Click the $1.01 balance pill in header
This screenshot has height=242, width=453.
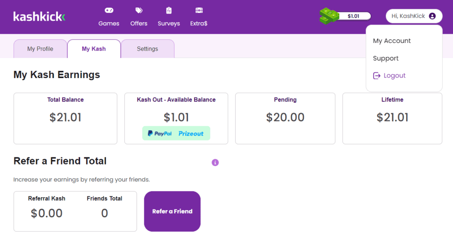click(353, 16)
